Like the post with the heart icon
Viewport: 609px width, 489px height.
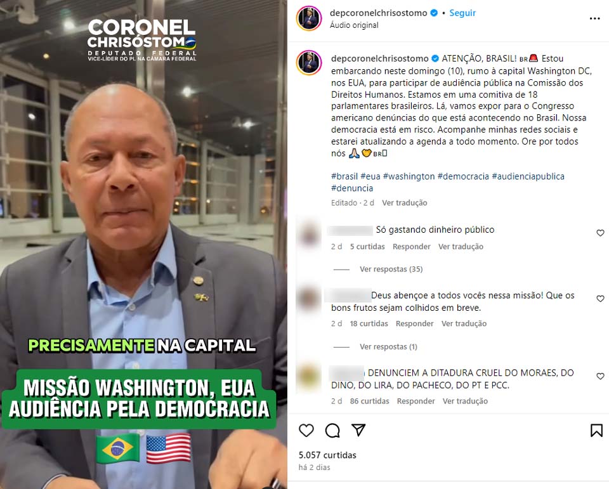click(306, 431)
